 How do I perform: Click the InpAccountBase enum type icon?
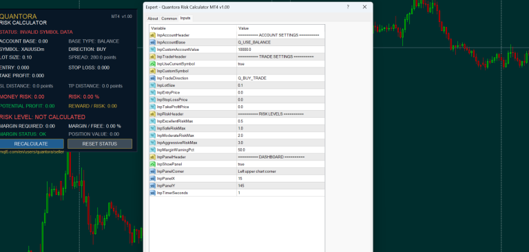[x=152, y=42]
